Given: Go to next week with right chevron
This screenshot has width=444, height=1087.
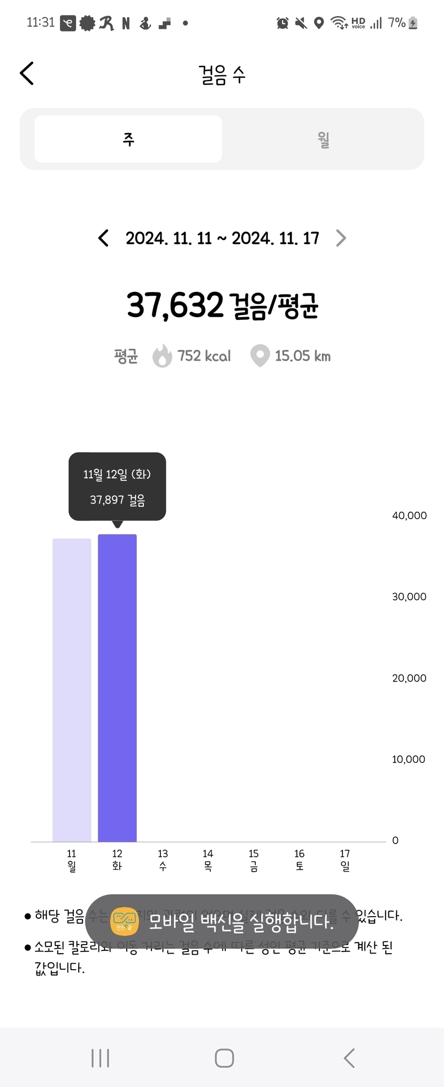Looking at the screenshot, I should 341,238.
